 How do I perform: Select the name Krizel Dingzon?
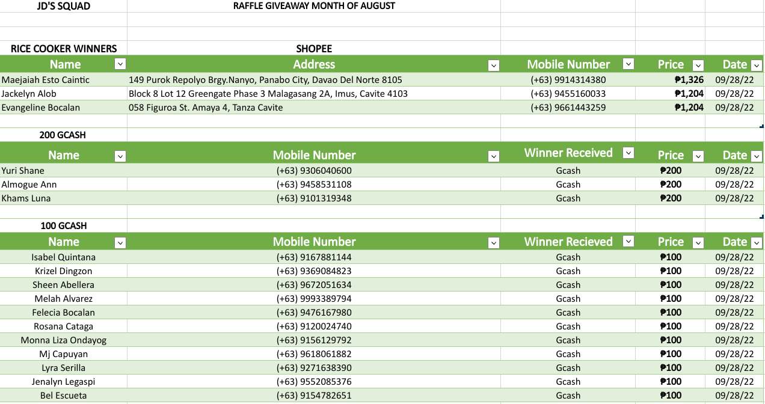coord(64,271)
